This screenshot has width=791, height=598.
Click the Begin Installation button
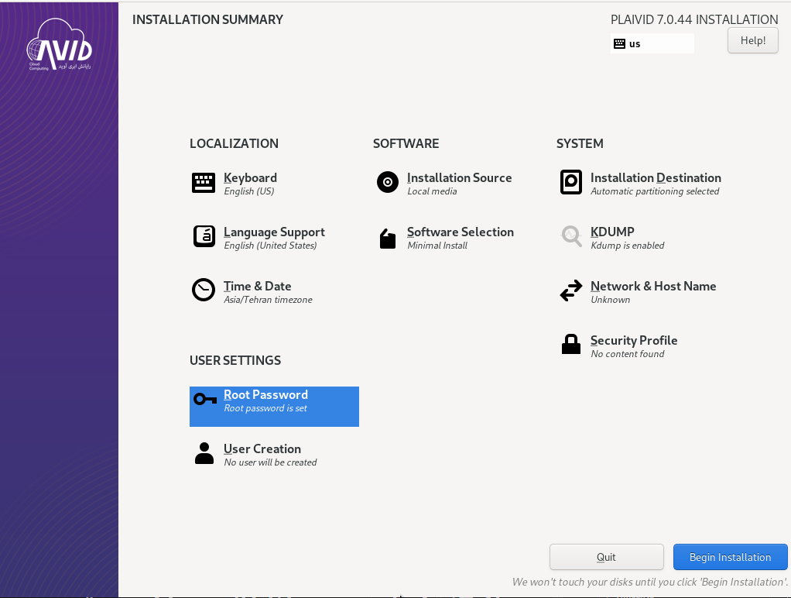(730, 557)
